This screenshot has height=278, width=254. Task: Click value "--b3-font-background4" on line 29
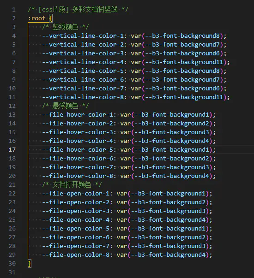168,255
